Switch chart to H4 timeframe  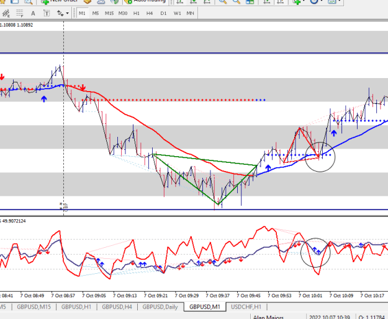pos(150,14)
